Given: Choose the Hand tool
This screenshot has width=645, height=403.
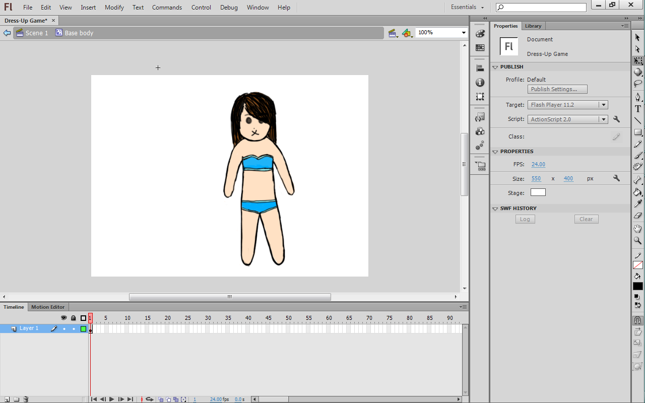Looking at the screenshot, I should 638,229.
